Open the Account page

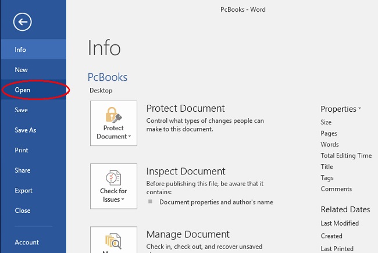pos(33,242)
